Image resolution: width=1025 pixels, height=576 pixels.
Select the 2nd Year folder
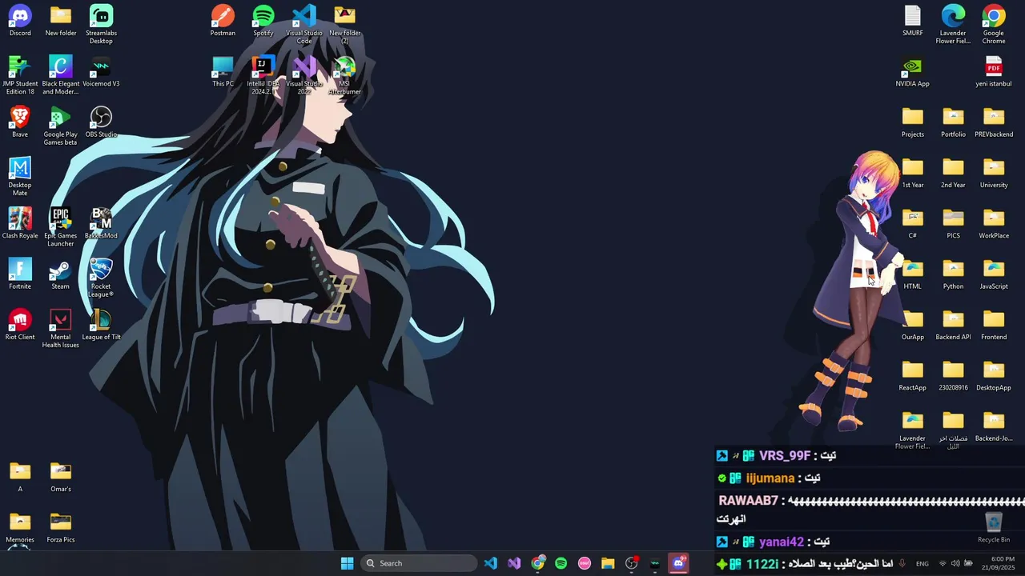pos(953,173)
